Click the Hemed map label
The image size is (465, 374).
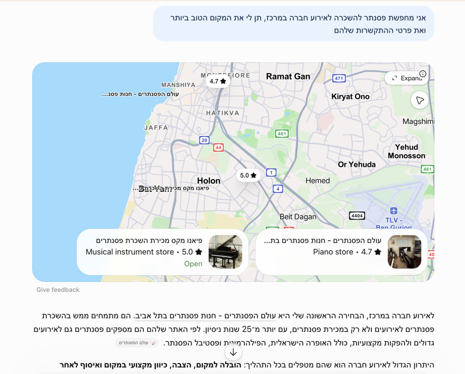317,180
